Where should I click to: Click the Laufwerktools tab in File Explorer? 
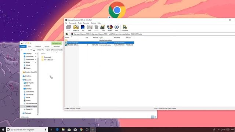click(57, 43)
